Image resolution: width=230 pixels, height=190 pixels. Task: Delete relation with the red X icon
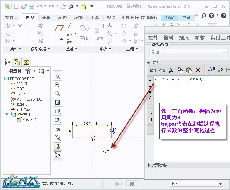click(x=198, y=70)
